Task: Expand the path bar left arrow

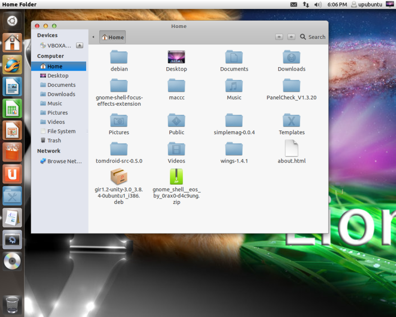Action: tap(93, 37)
